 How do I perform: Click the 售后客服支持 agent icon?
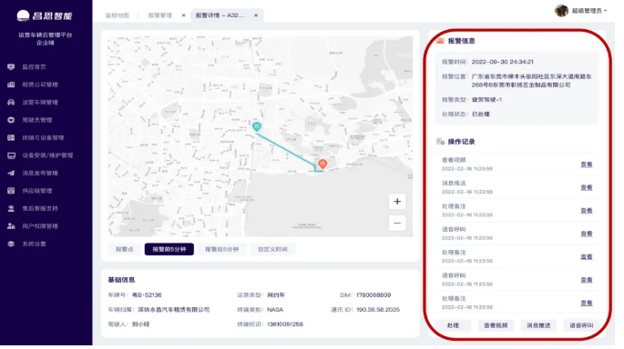point(11,208)
